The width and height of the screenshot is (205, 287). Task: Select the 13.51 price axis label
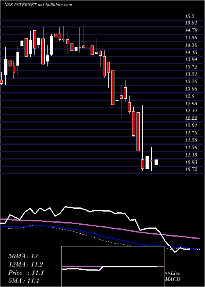coord(191,74)
